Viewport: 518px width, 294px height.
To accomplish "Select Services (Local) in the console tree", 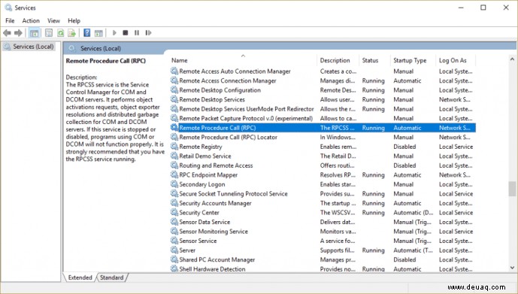I will pos(33,47).
